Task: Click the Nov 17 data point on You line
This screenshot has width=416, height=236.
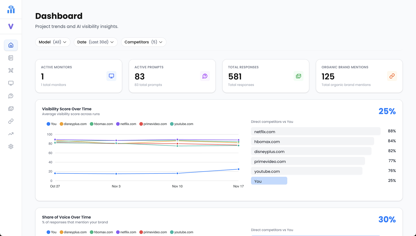Action: [x=238, y=169]
